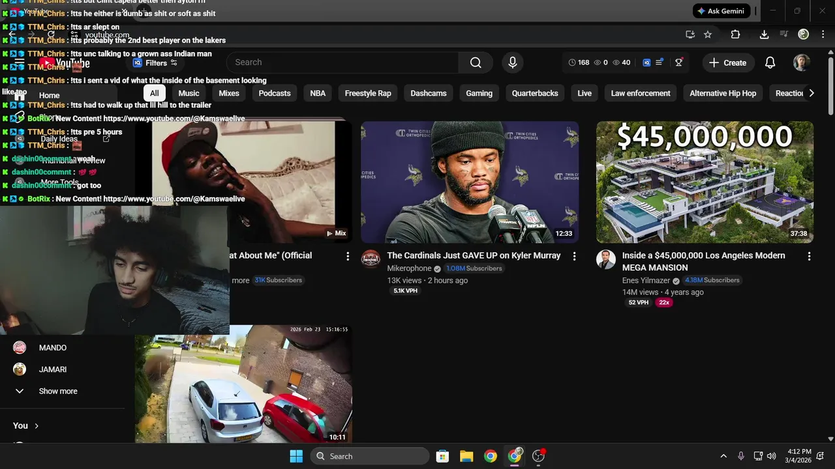Image resolution: width=835 pixels, height=469 pixels.
Task: Open Mikerophone channel avatar
Action: [x=371, y=259]
